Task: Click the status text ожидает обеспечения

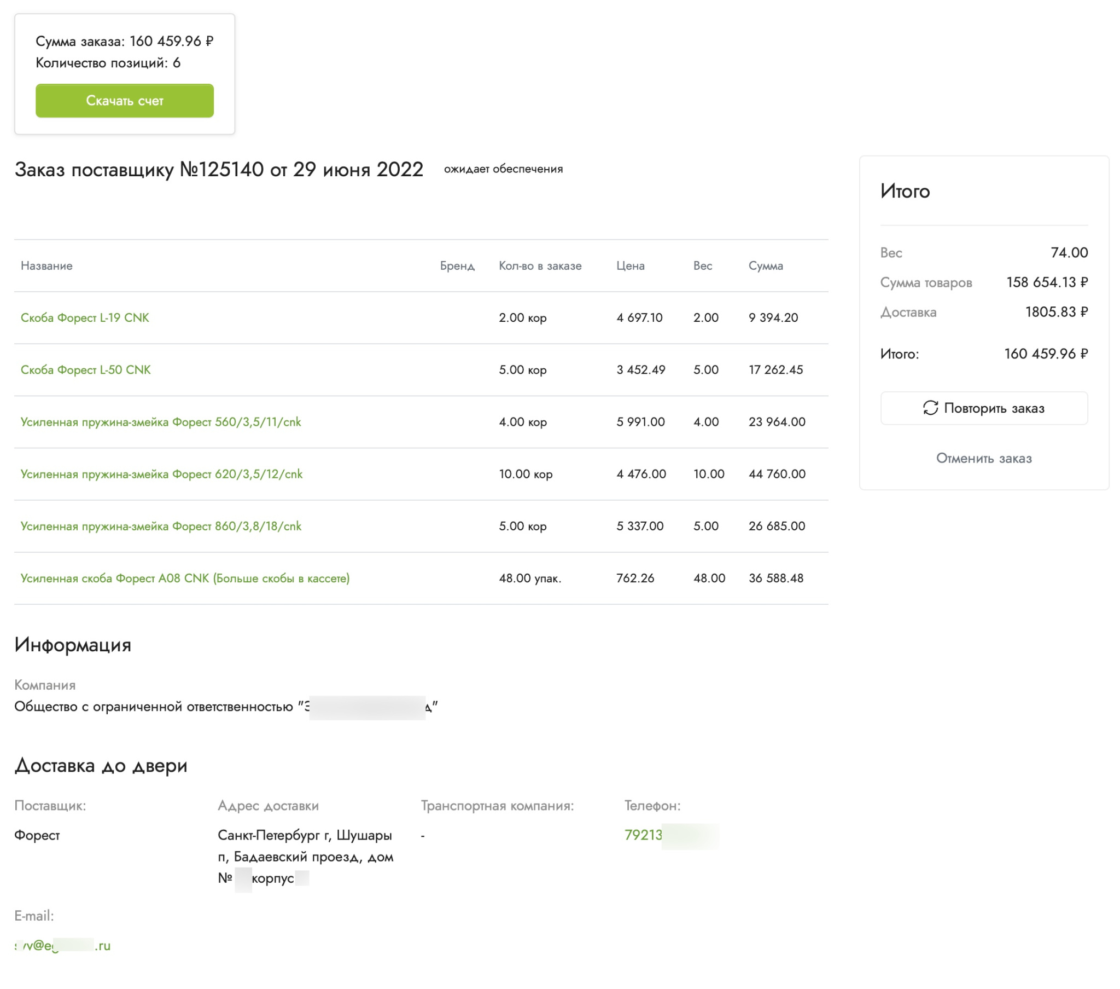Action: click(x=503, y=169)
